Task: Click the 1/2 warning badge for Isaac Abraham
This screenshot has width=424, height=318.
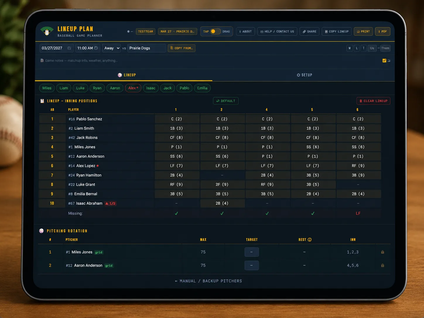Action: (111, 204)
